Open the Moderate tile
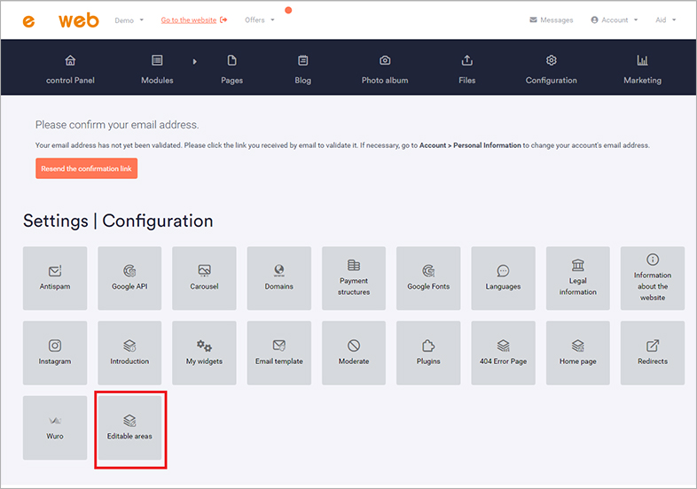This screenshot has height=489, width=697. (x=354, y=353)
